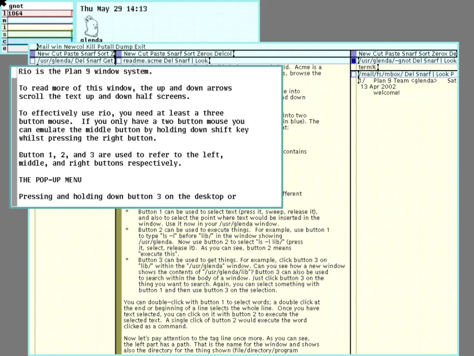The width and height of the screenshot is (474, 356).
Task: Click Zerox in the rightmost column tag
Action: (439, 54)
